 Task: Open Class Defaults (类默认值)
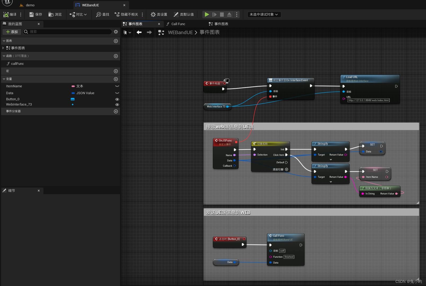coord(184,15)
